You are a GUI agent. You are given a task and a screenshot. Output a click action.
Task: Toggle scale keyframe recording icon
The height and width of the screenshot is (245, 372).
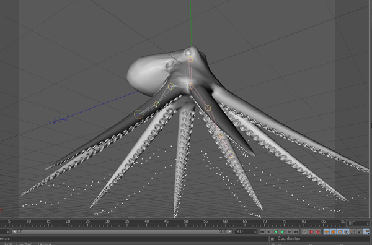(x=333, y=232)
